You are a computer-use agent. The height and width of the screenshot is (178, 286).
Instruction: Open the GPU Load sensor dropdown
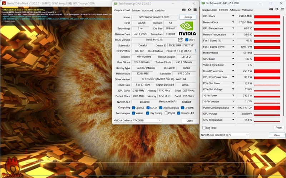pyautogui.click(x=233, y=59)
